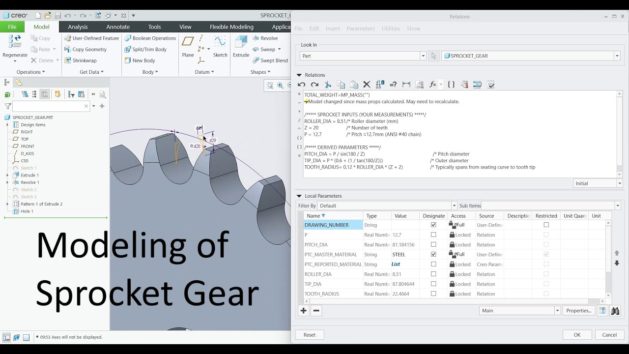
Task: Insert a function using the fx icon
Action: click(433, 85)
